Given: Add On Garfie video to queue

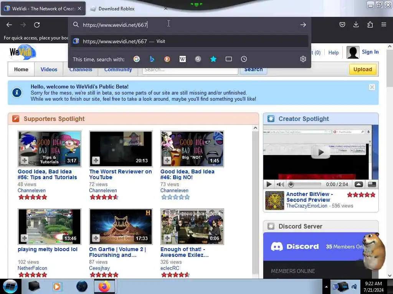Looking at the screenshot, I should (96, 238).
